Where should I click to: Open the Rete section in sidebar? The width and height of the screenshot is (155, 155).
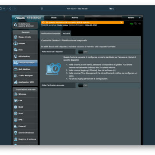pos(25,50)
